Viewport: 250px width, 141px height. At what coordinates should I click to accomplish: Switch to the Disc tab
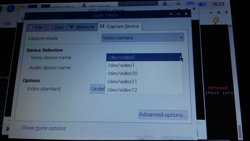click(x=56, y=27)
